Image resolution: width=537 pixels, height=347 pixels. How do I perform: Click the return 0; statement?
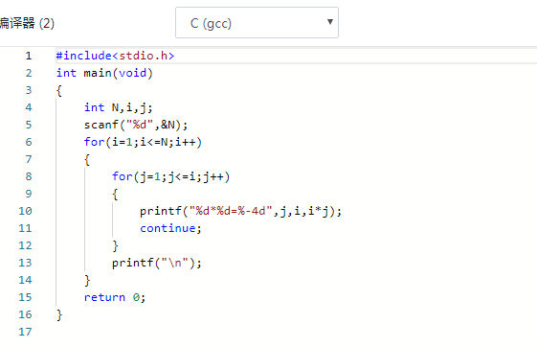[x=115, y=297]
